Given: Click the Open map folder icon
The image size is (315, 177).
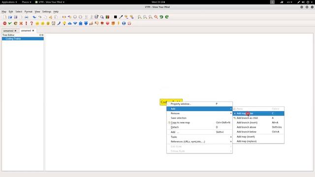Looking at the screenshot, I should tap(10, 17).
